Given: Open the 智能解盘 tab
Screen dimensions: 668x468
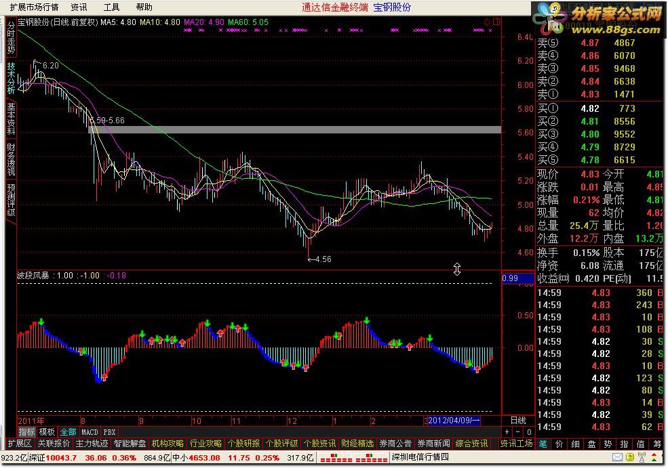Looking at the screenshot, I should pos(130,444).
